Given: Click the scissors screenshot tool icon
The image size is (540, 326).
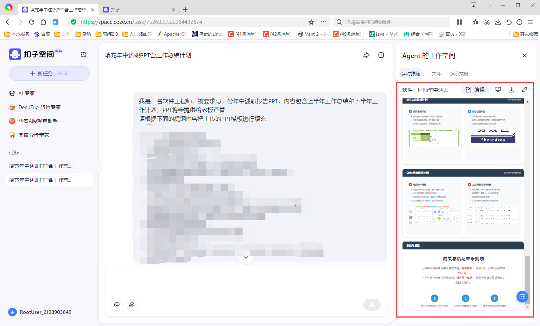Looking at the screenshot, I should tap(487, 22).
